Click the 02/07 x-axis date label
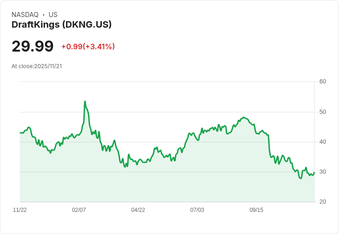The image size is (339, 234). pyautogui.click(x=79, y=210)
